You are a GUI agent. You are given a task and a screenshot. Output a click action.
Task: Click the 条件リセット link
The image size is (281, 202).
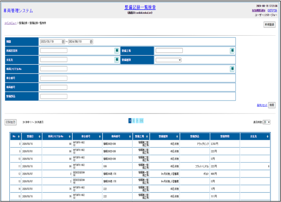[262, 105]
